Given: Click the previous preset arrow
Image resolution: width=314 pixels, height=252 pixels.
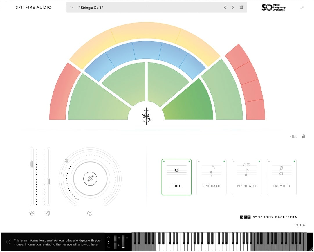Looking at the screenshot, I should (x=225, y=7).
